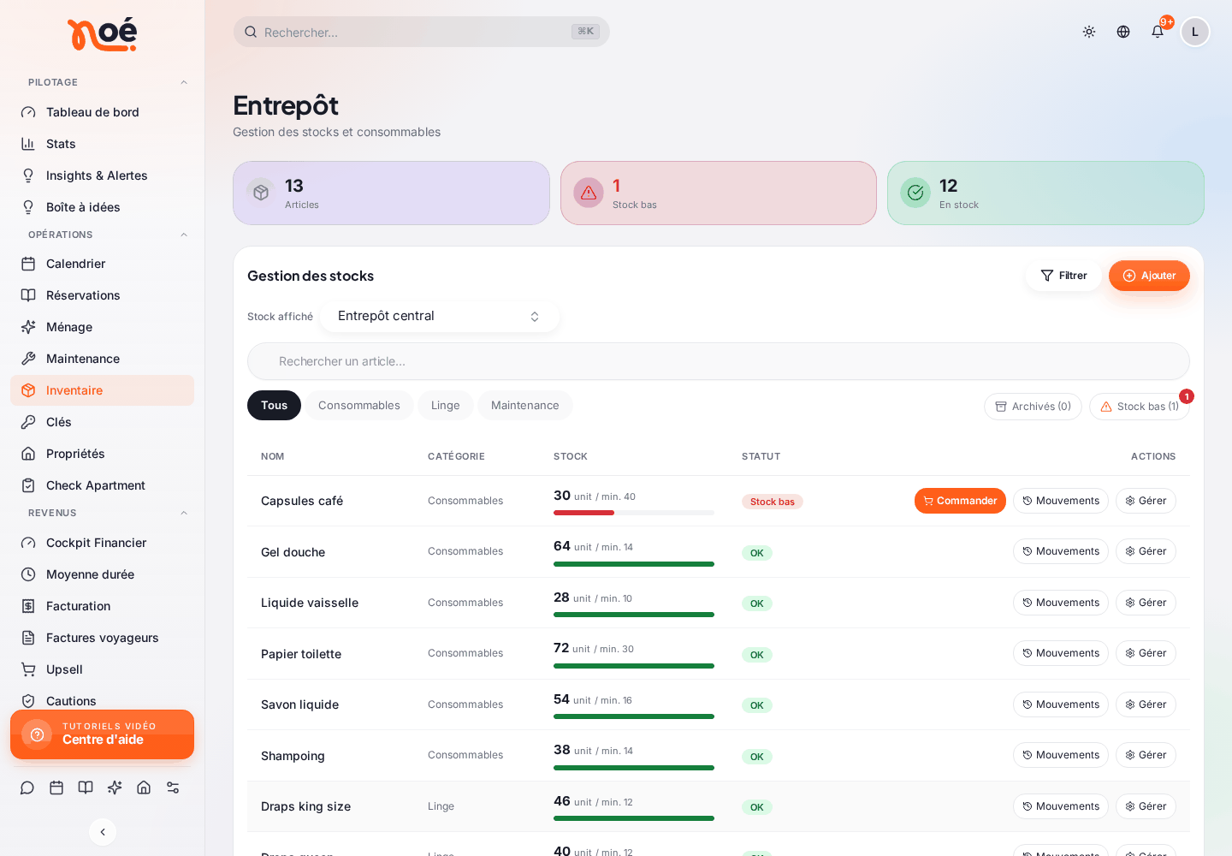Click the open book icon in sidebar footer

click(x=86, y=788)
